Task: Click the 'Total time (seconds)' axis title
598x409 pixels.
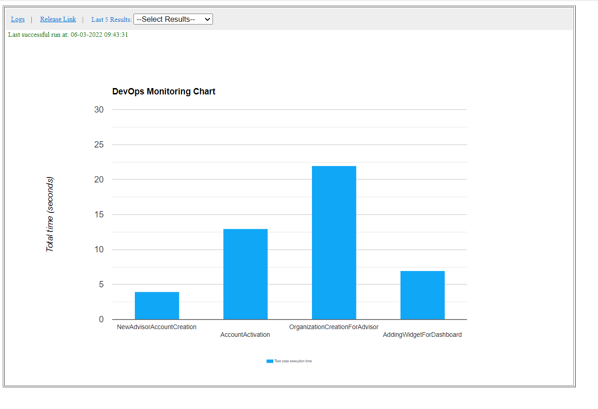Action: [x=49, y=214]
